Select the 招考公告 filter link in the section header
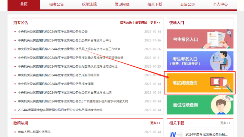The image size is (244, 137). 126,23
